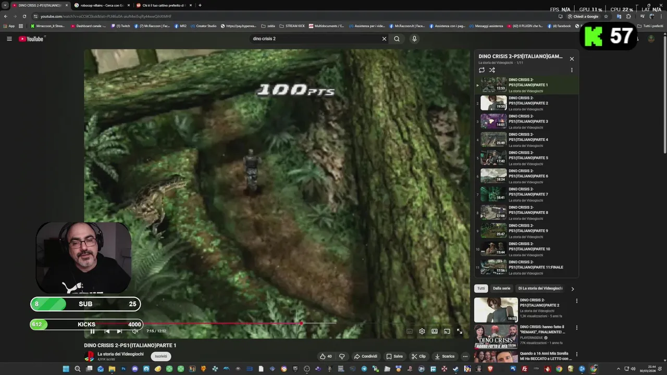Open more actions menu beside Scarica

(x=465, y=356)
